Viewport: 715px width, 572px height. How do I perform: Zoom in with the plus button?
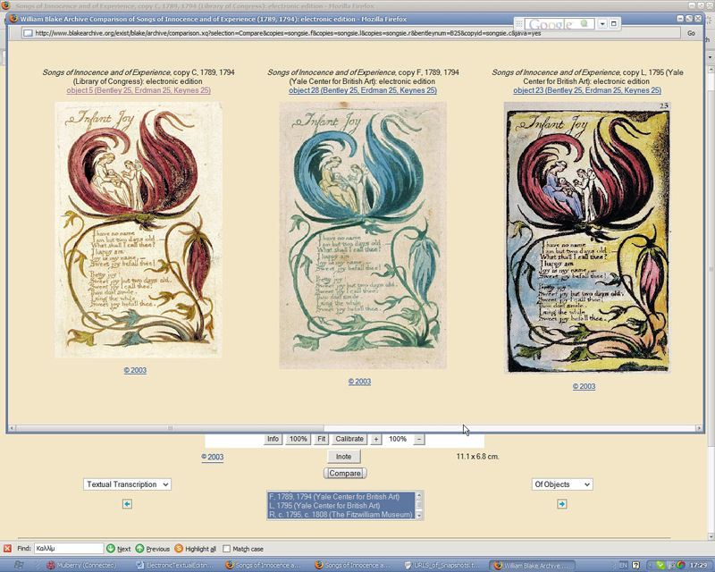point(376,439)
